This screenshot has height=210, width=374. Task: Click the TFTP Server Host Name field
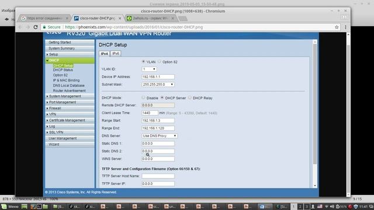coord(158,176)
